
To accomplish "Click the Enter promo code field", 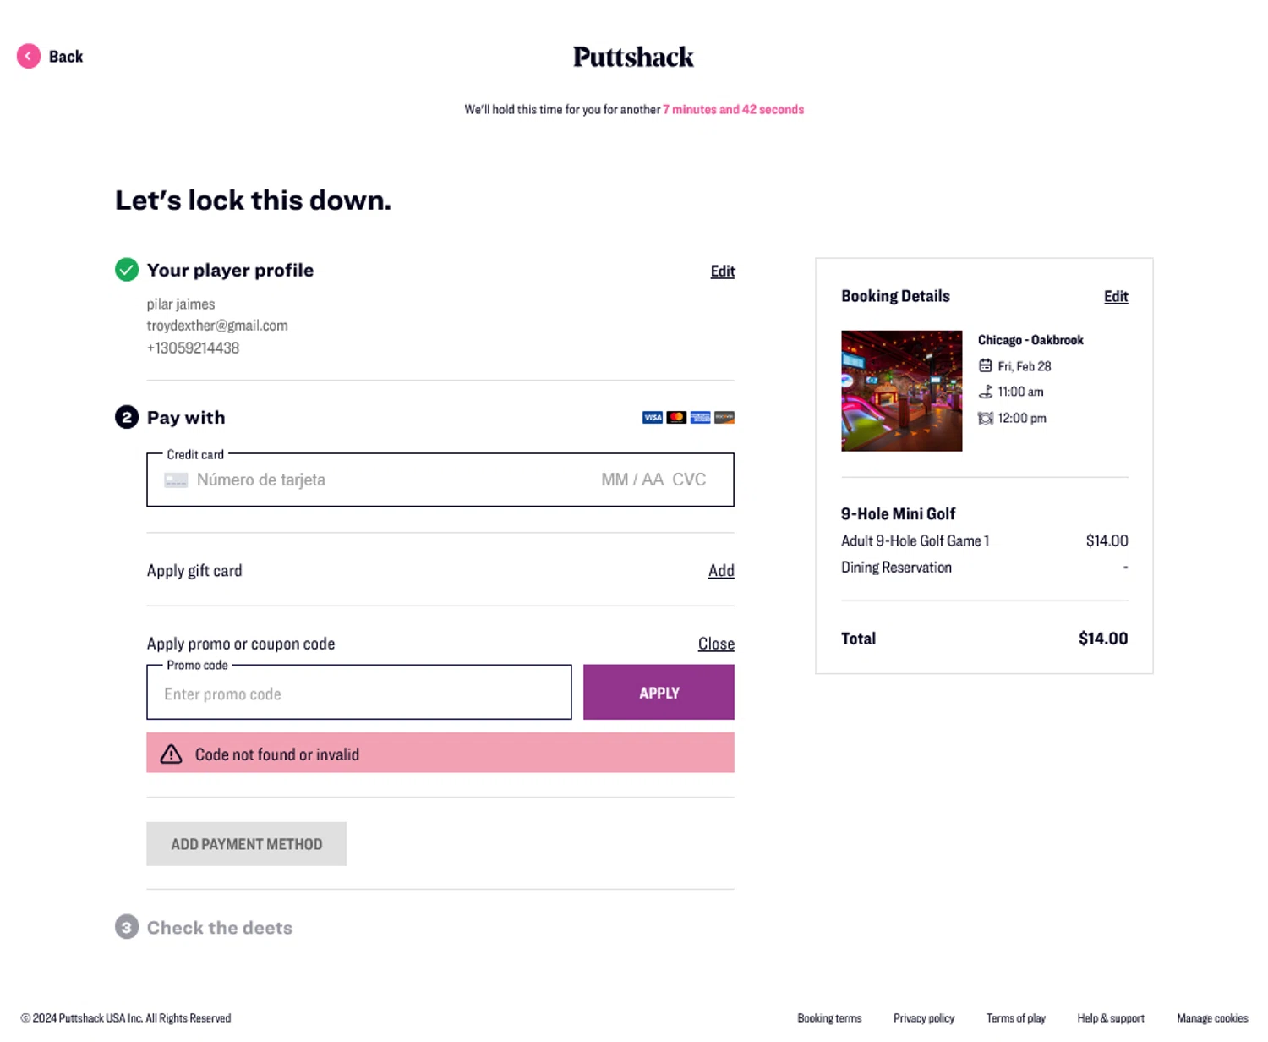I will tap(358, 693).
